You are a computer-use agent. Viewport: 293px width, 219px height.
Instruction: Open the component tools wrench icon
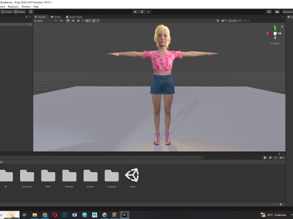click(218, 21)
